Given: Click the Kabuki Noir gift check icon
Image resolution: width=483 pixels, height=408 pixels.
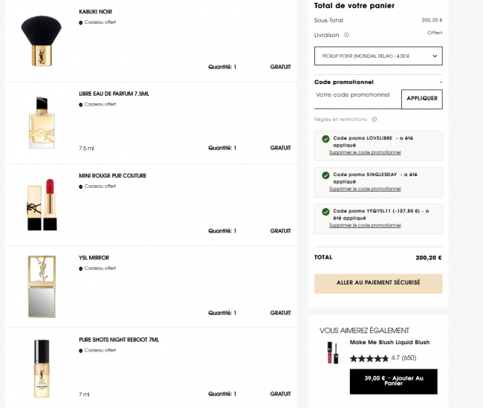Looking at the screenshot, I should click(x=81, y=22).
